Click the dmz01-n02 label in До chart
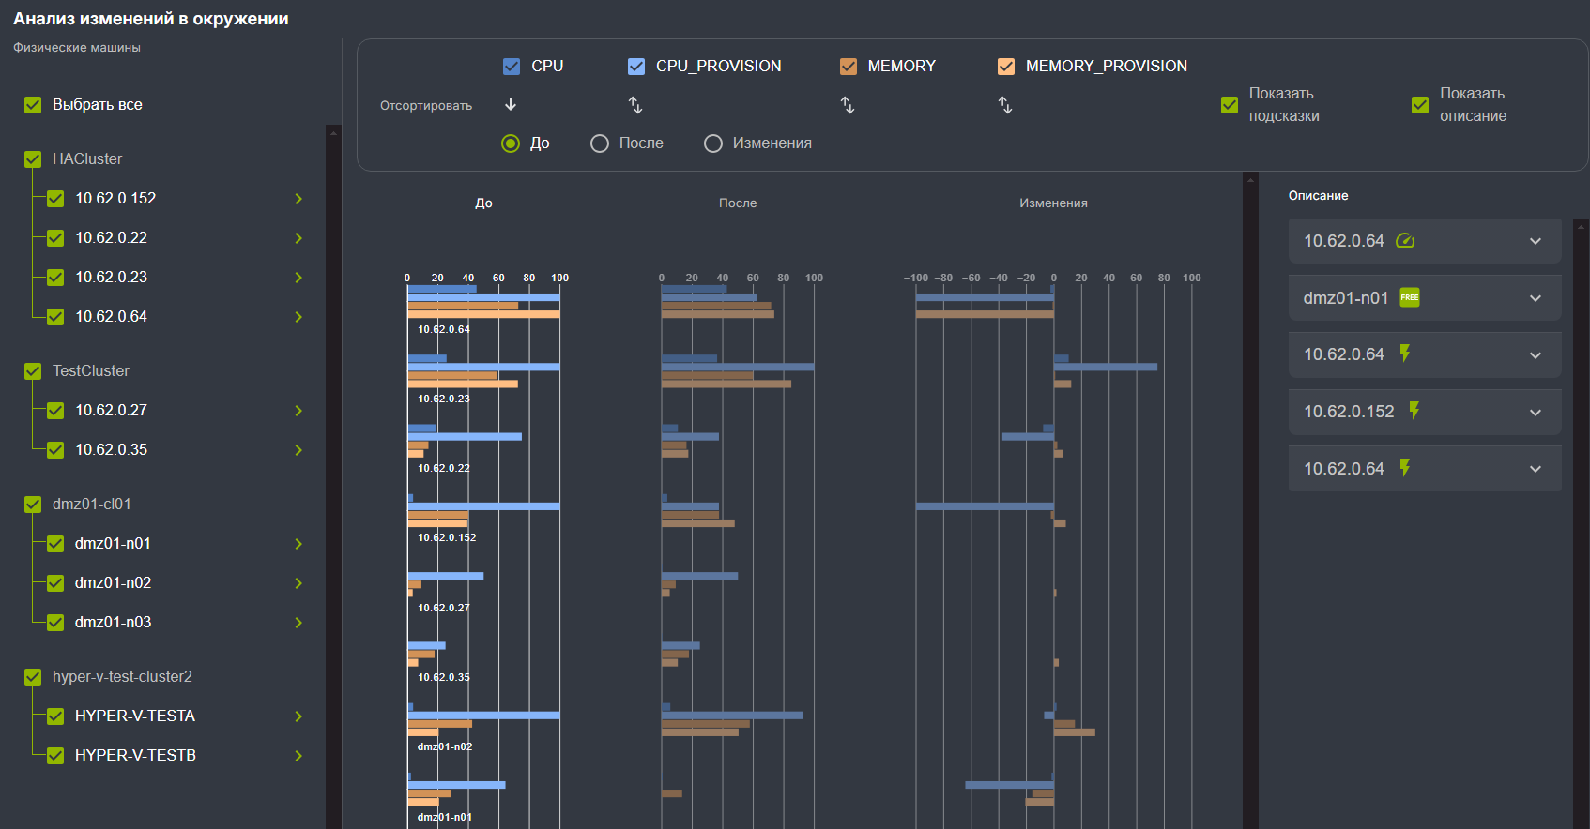Image resolution: width=1590 pixels, height=829 pixels. pos(445,746)
